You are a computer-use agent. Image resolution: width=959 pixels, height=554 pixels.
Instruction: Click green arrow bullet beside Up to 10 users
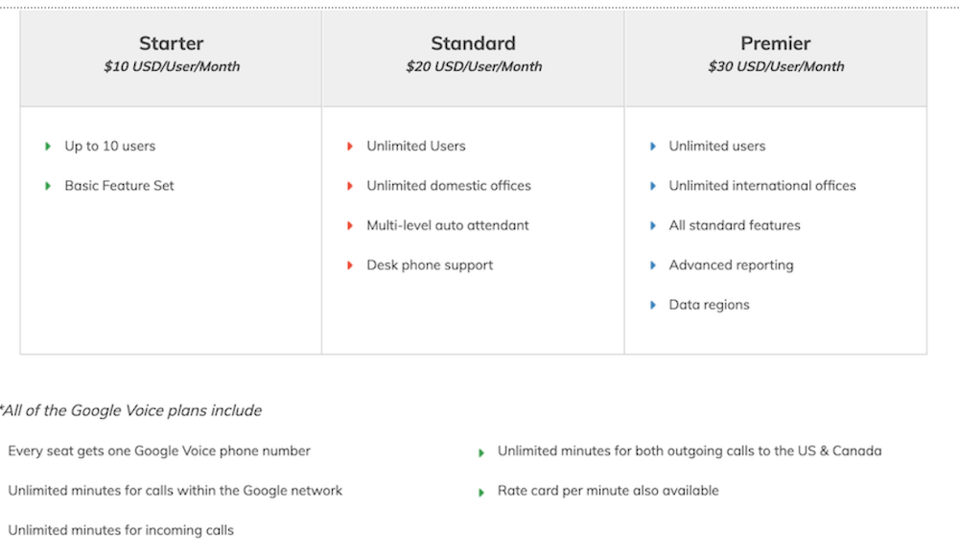(x=48, y=147)
